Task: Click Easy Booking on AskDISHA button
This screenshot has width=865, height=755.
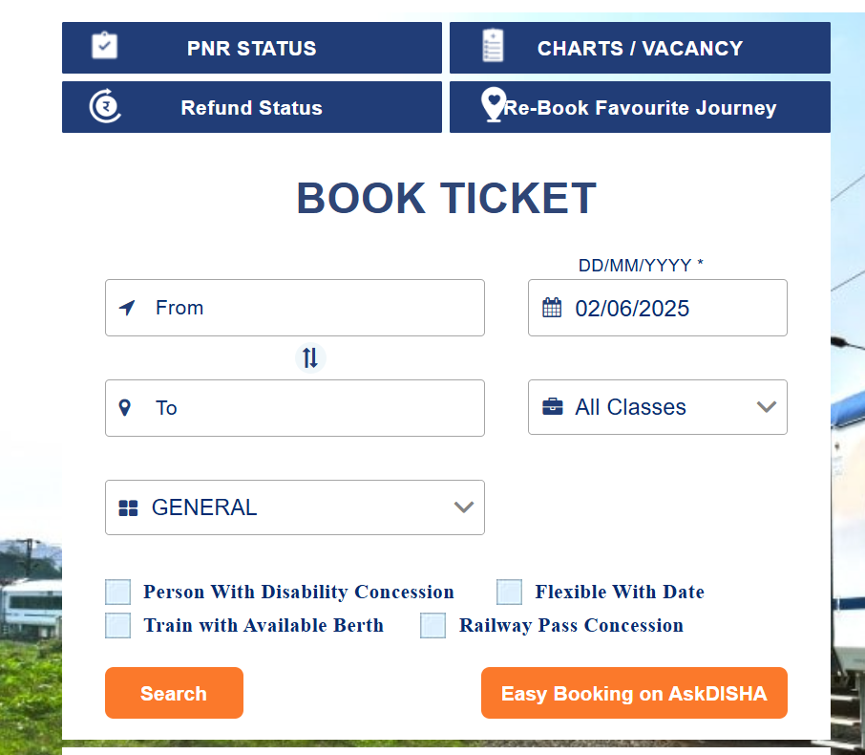Action: [x=634, y=693]
